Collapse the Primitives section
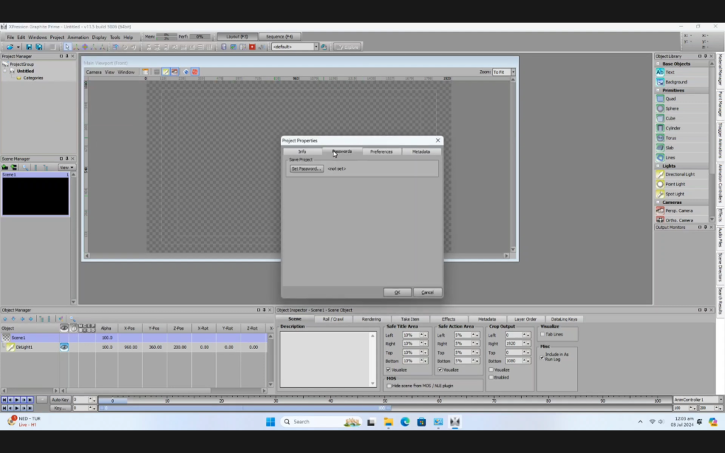The height and width of the screenshot is (453, 725). click(x=658, y=91)
